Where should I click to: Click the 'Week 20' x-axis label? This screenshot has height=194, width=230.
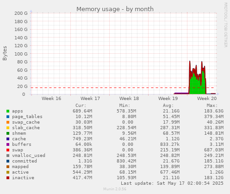point(207,99)
